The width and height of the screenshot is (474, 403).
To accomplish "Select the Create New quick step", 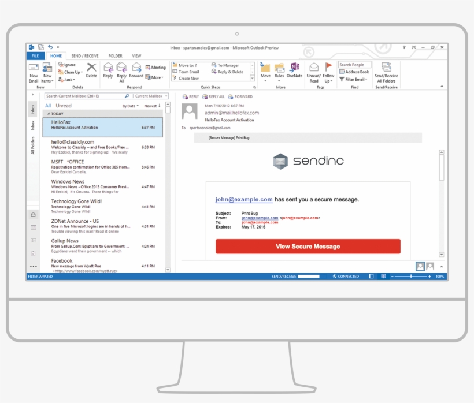I will tap(186, 78).
